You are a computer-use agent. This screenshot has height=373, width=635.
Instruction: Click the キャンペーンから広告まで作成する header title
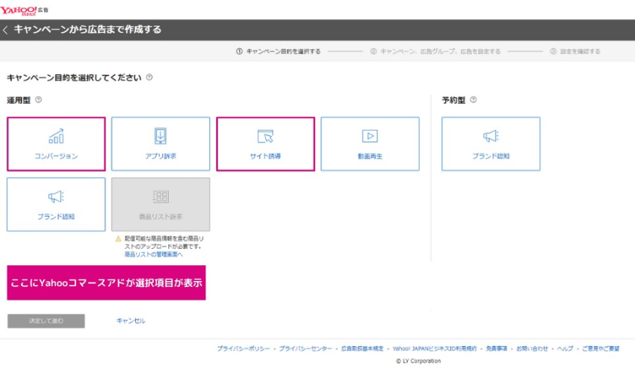point(87,30)
